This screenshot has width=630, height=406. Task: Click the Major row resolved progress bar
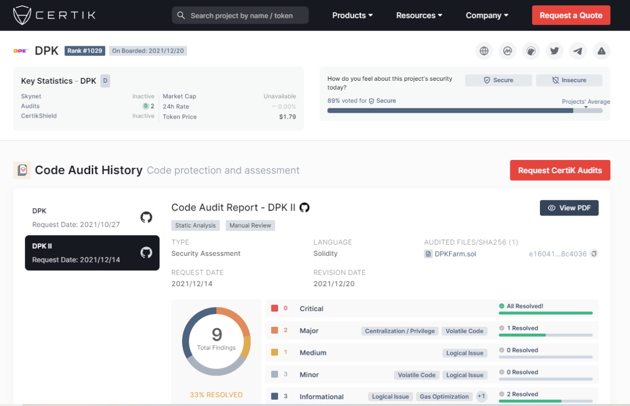tap(546, 335)
